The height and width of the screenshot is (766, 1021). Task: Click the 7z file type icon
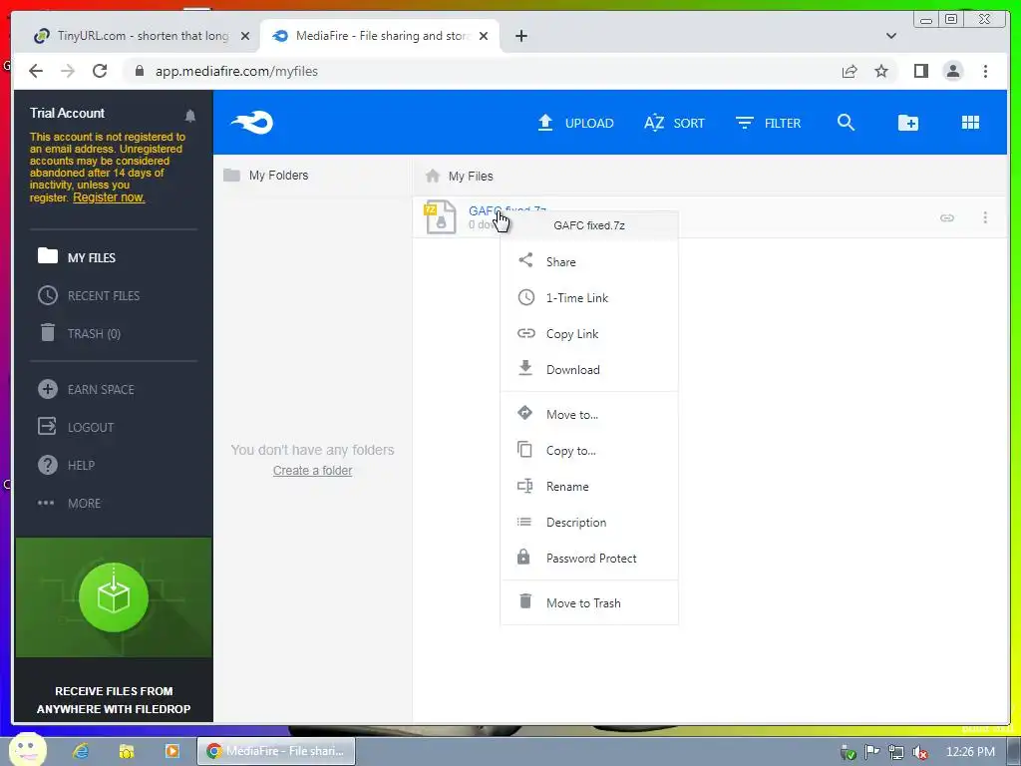tap(440, 216)
